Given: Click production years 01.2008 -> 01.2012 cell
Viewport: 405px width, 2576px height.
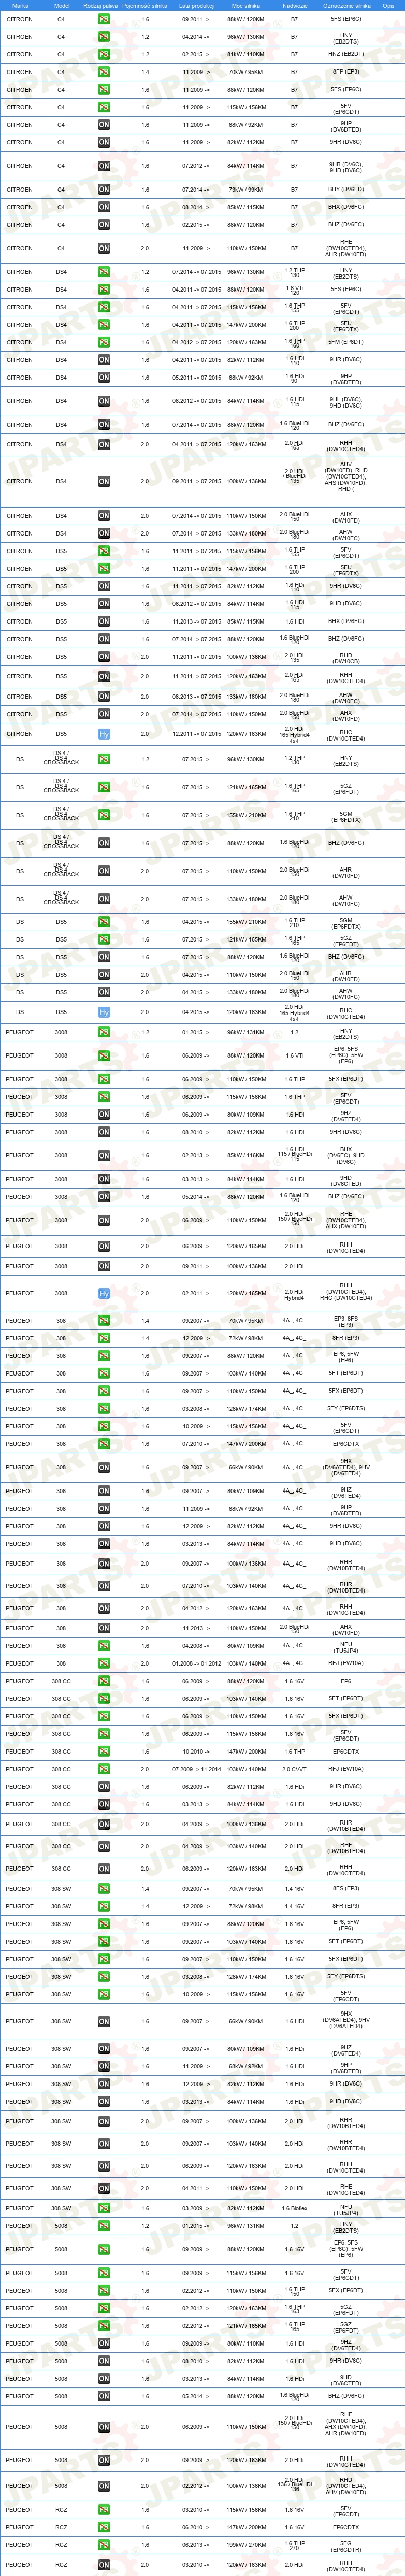Looking at the screenshot, I should pyautogui.click(x=196, y=1664).
